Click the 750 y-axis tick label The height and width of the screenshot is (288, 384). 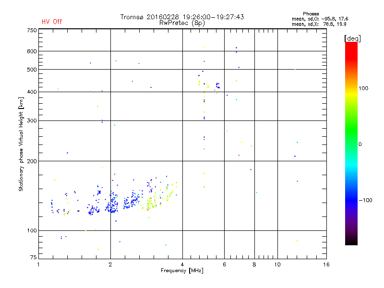coord(32,30)
